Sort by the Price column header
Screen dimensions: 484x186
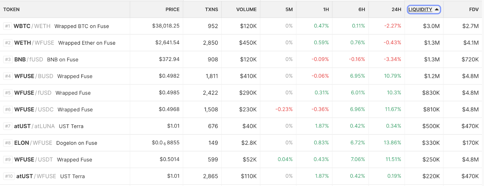click(172, 9)
